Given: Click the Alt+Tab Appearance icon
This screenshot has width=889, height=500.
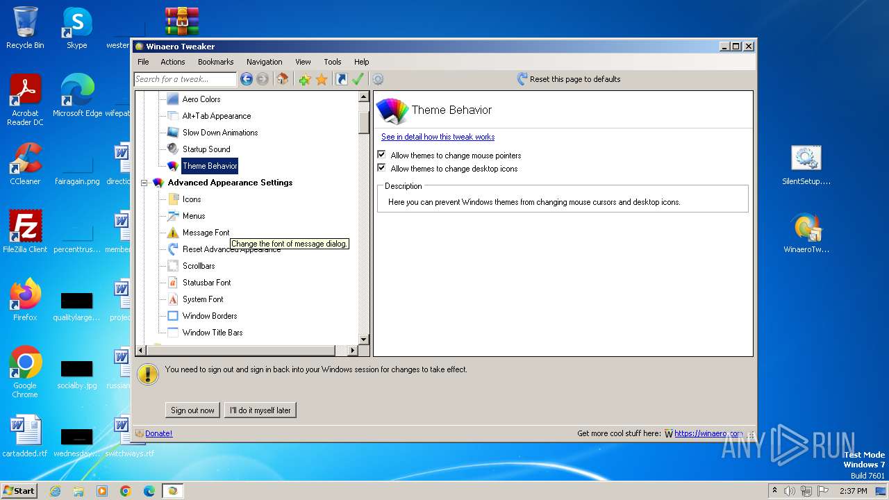Looking at the screenshot, I should pos(173,116).
